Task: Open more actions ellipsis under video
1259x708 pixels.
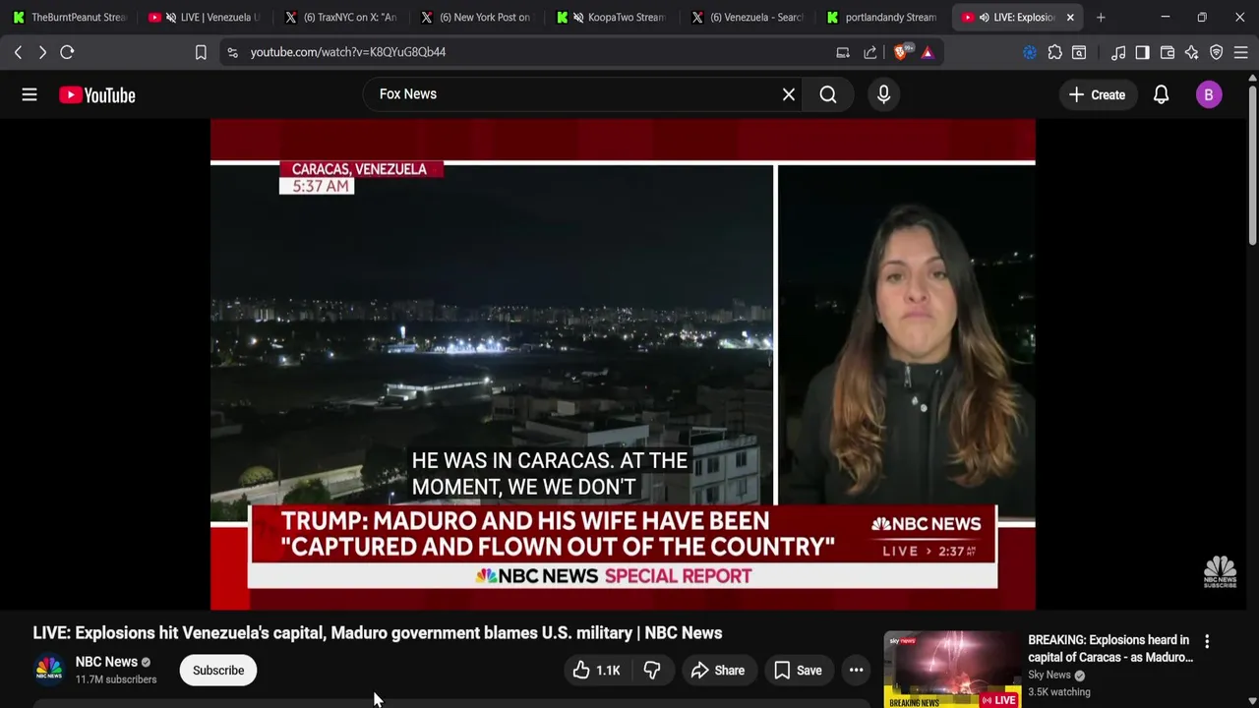Action: click(857, 671)
